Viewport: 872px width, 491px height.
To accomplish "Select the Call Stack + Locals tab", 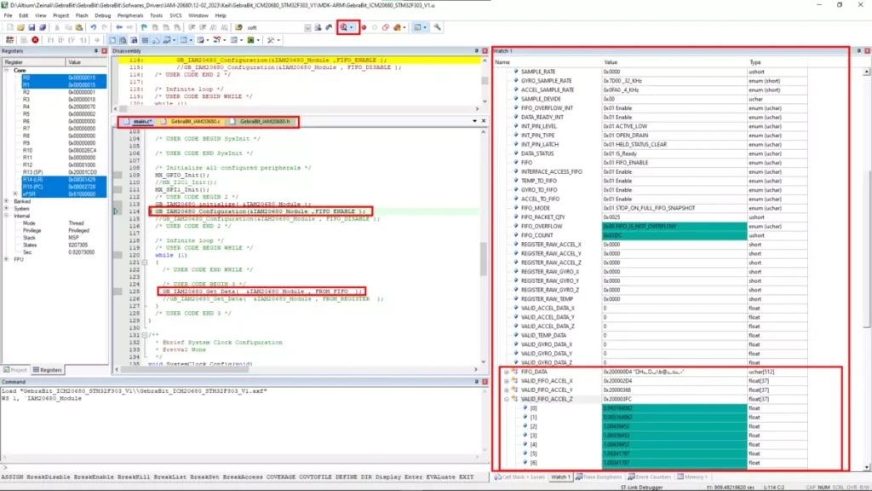I will point(523,477).
